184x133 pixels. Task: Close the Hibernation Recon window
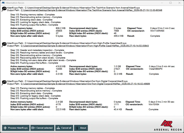[179, 3]
